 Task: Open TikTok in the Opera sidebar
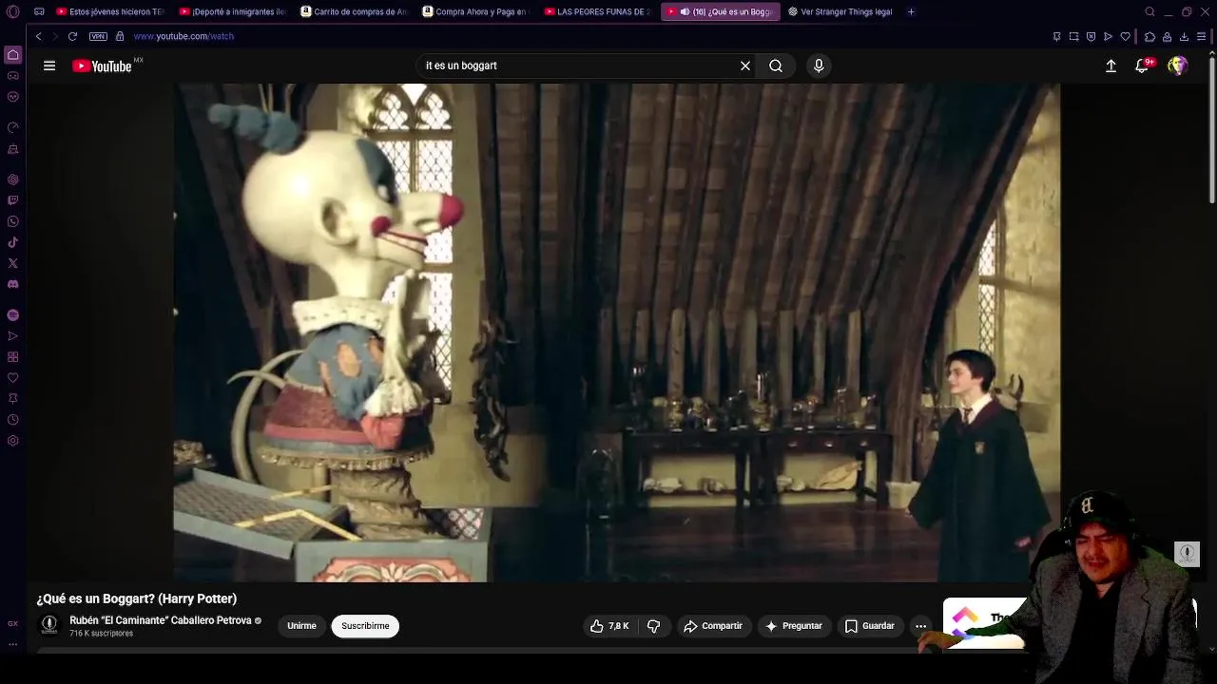(12, 242)
